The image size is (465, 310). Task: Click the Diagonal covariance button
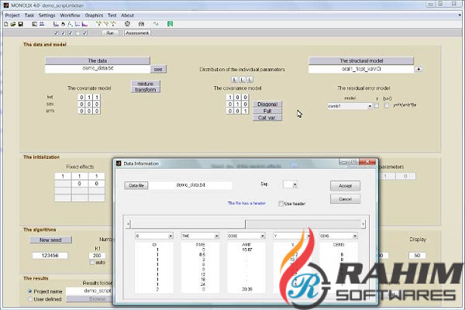(x=267, y=104)
